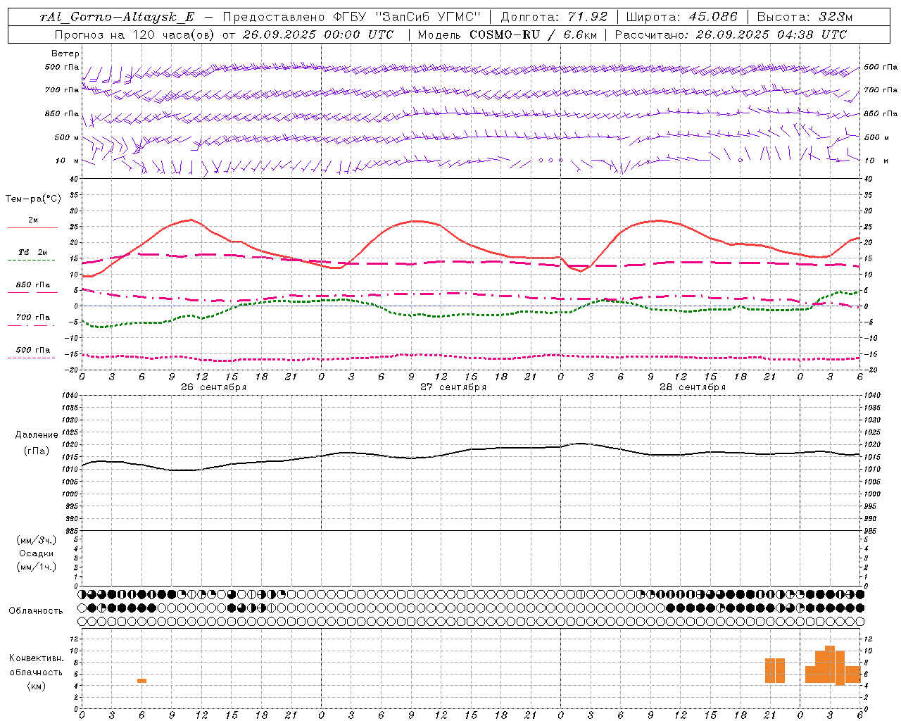
Task: Select the Прогноз на 120 часа(ов) header text
Action: tap(136, 35)
